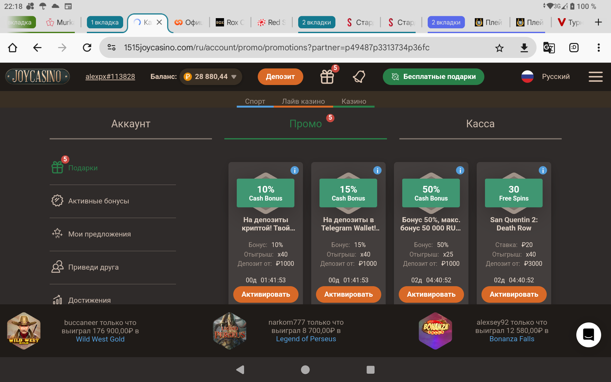Open the Wild West Gold game link
611x382 pixels.
tap(100, 339)
